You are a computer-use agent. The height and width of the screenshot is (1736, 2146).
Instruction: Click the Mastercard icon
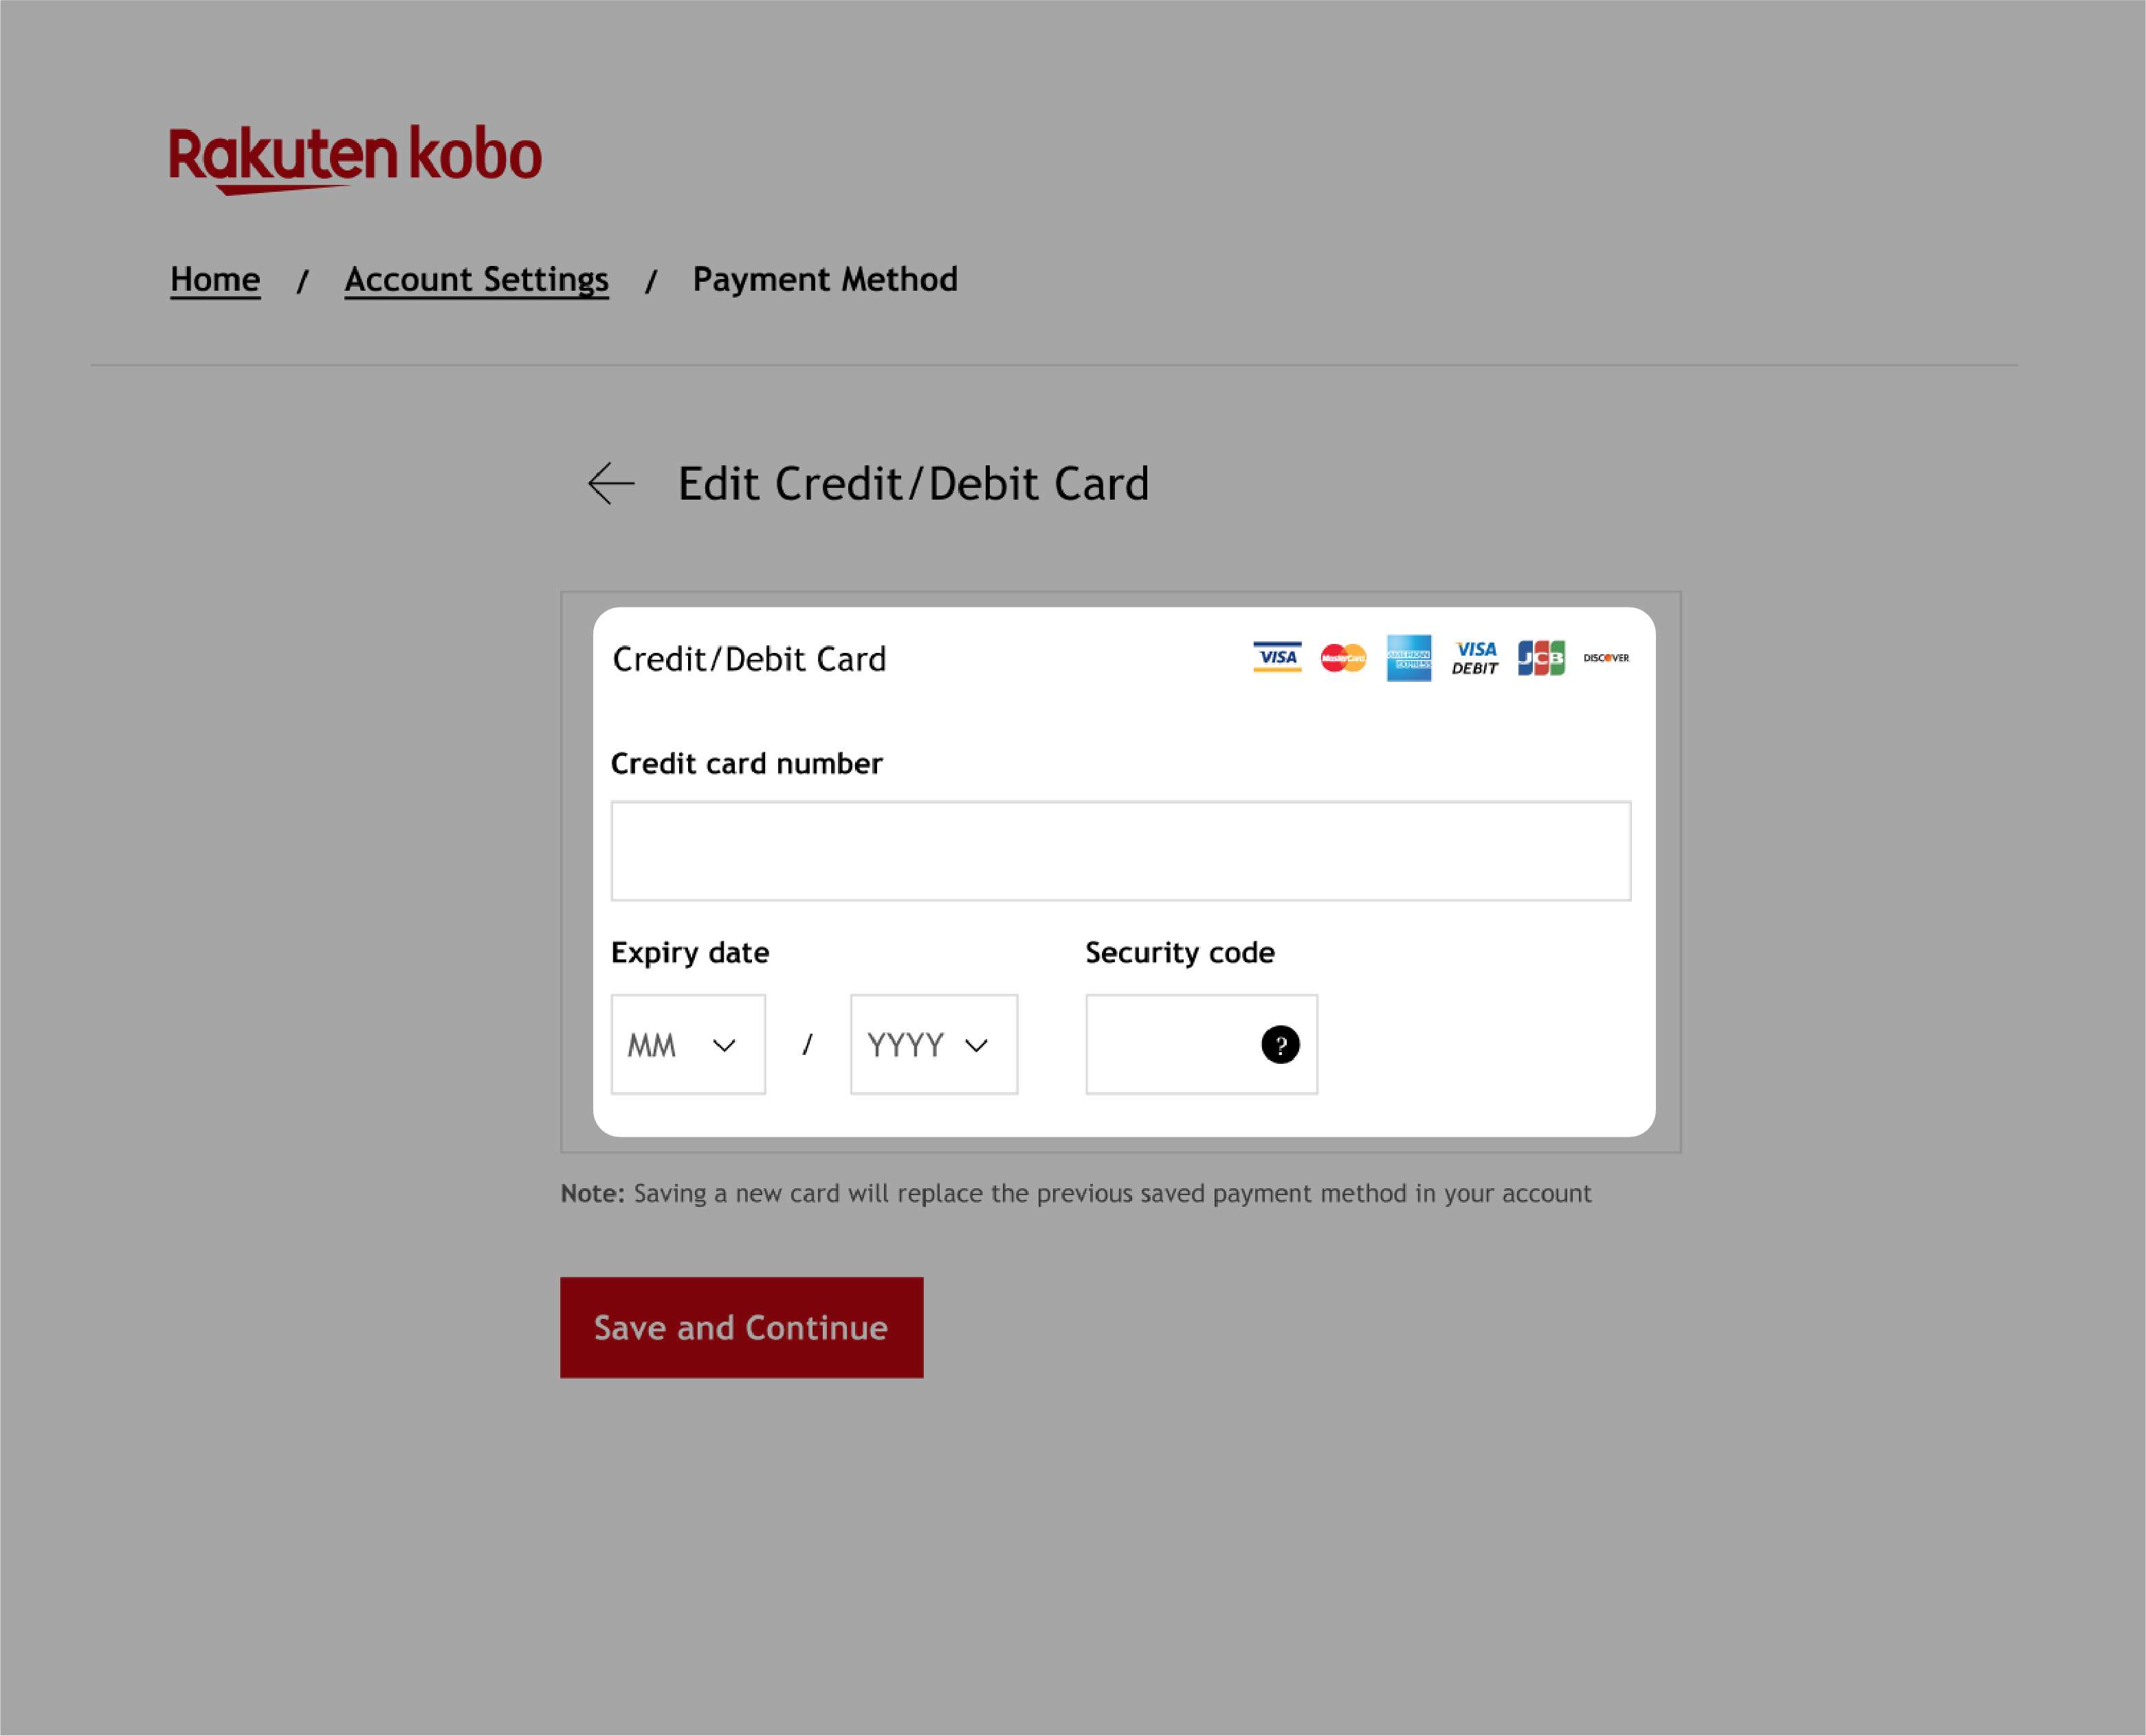[x=1343, y=657]
